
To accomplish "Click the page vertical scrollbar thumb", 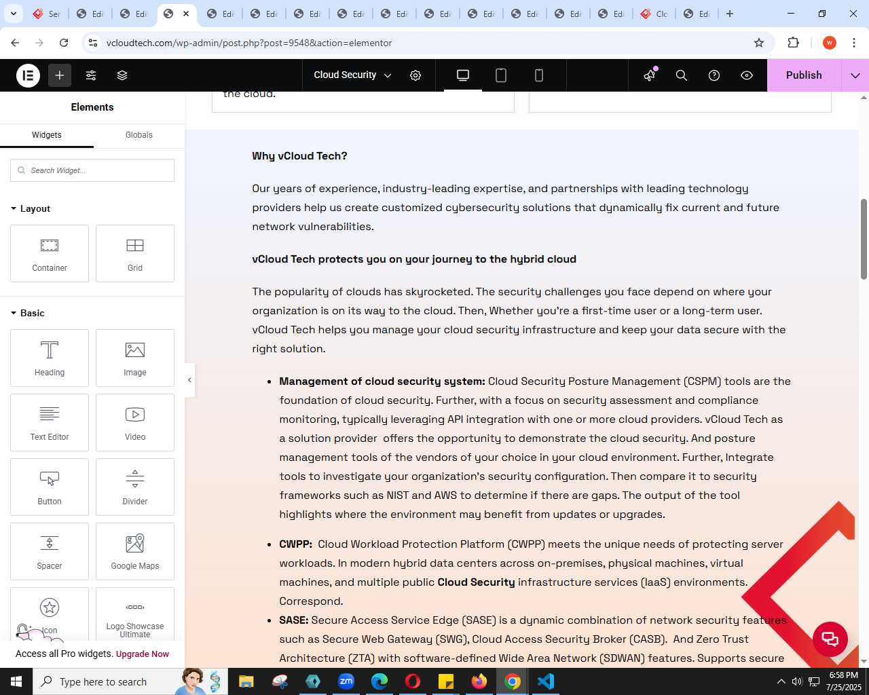I will [x=864, y=239].
